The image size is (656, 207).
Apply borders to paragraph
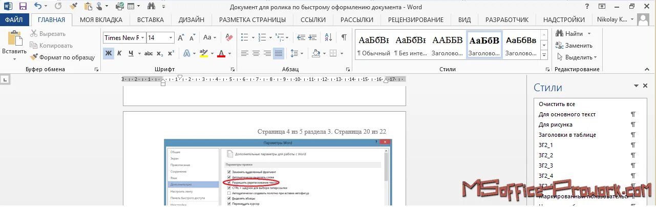point(333,53)
